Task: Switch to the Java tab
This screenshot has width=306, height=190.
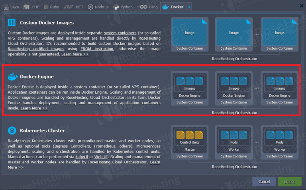Action: (x=12, y=7)
